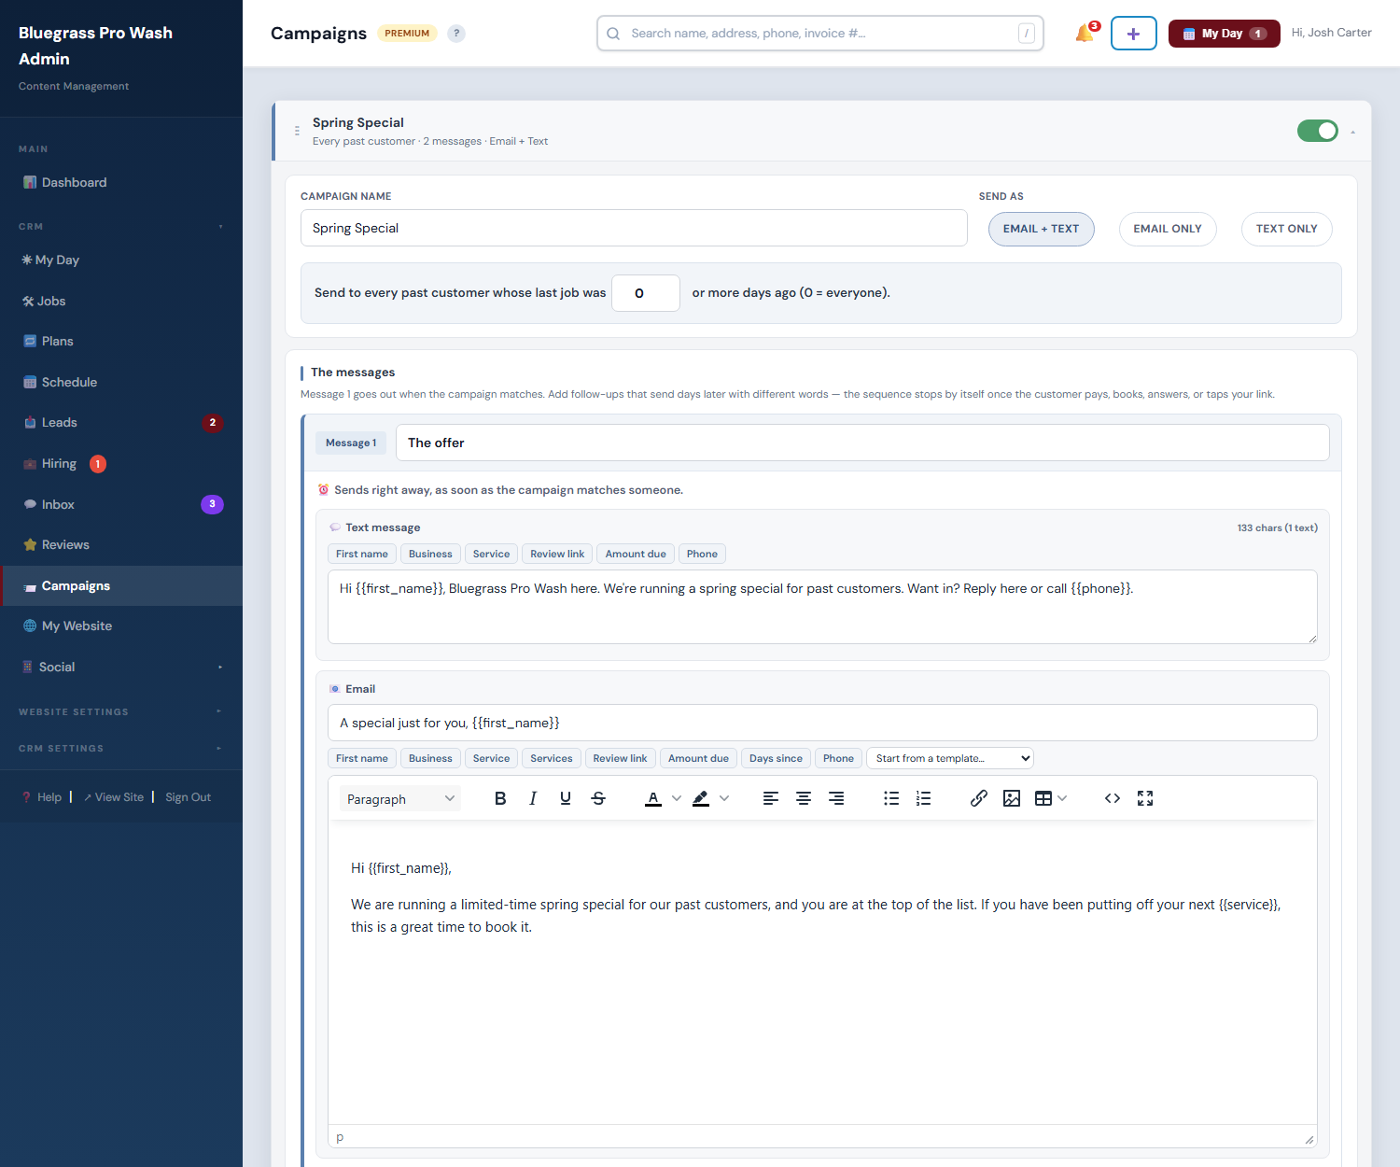Choose Text Only send option
This screenshot has height=1167, width=1400.
click(1287, 229)
